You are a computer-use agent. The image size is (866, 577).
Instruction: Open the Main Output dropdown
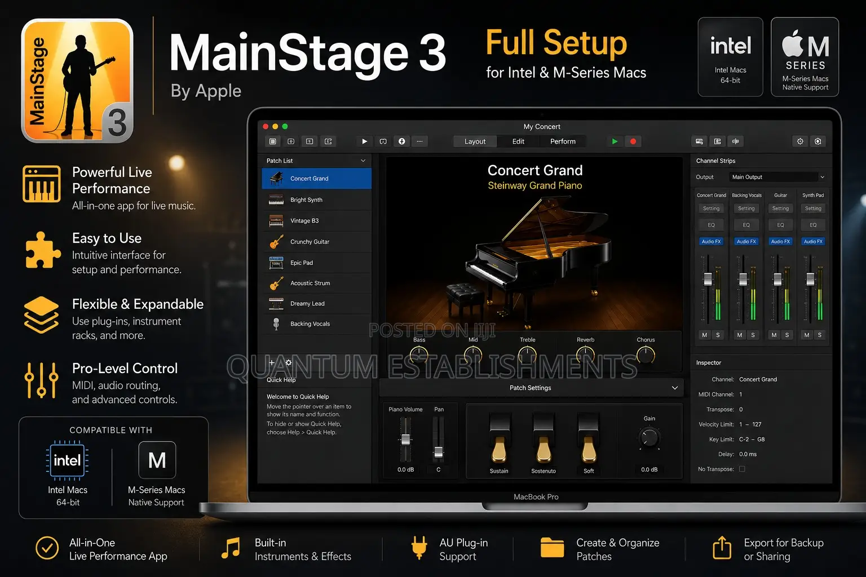[x=778, y=177]
